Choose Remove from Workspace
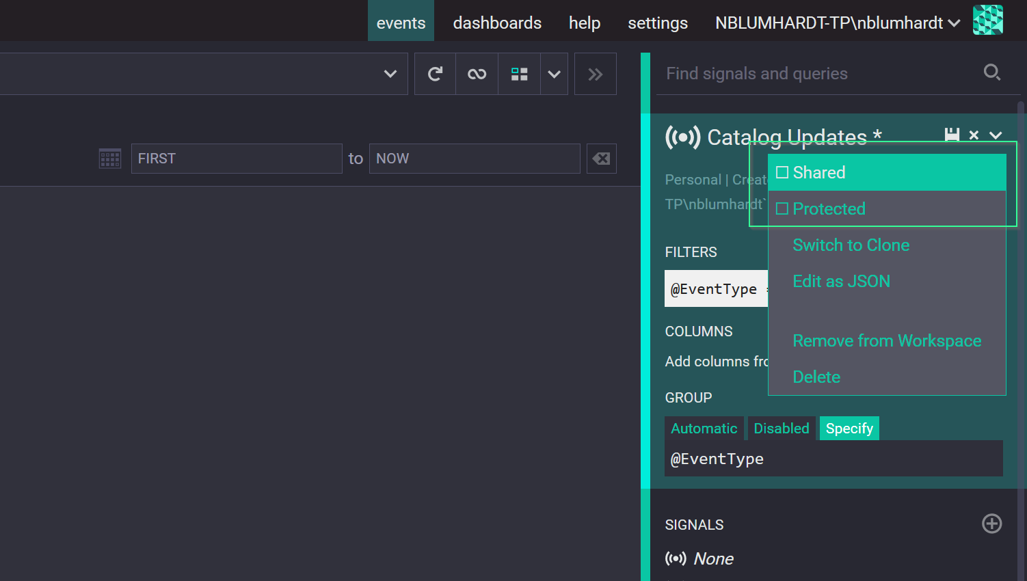1027x581 pixels. (887, 340)
